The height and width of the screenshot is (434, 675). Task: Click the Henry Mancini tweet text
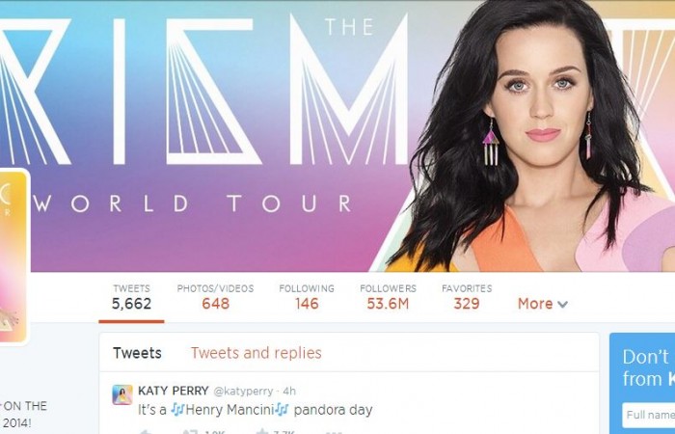point(255,410)
